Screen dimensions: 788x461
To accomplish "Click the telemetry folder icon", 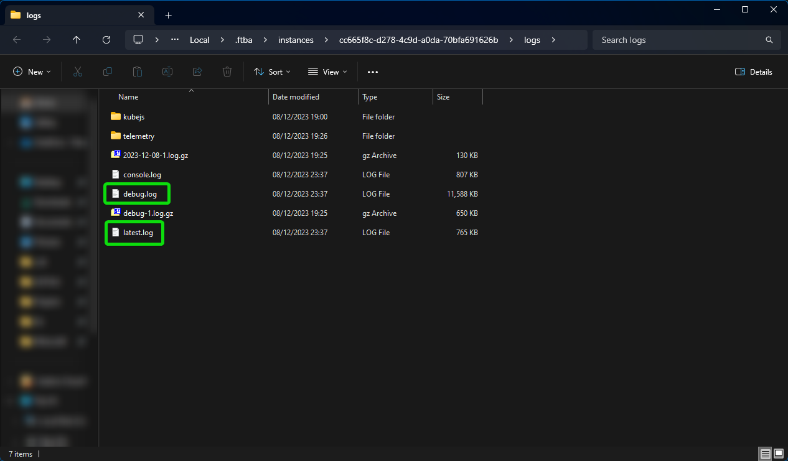I will point(115,136).
